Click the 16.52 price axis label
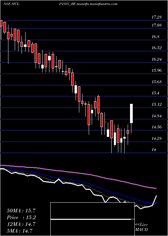This screenshot has height=236, width=168. click(157, 48)
